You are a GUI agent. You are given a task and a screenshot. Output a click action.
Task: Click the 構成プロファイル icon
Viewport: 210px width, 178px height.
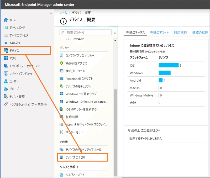(61, 71)
